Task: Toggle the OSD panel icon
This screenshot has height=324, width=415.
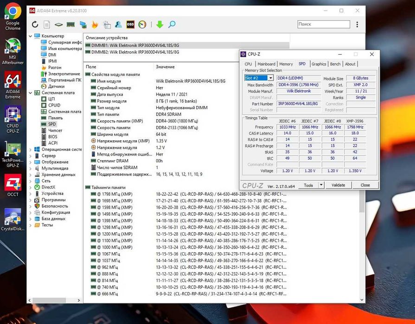Action: [130, 25]
